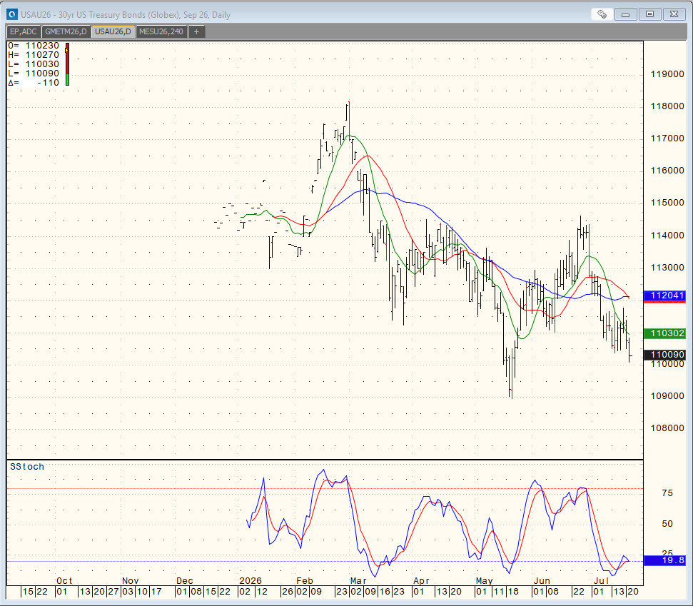Click the SStoch study label
This screenshot has width=693, height=606.
[x=27, y=467]
